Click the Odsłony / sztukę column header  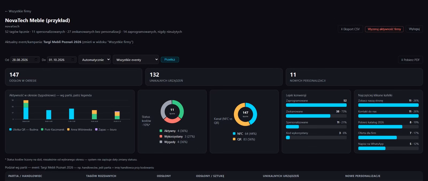[x=210, y=176]
